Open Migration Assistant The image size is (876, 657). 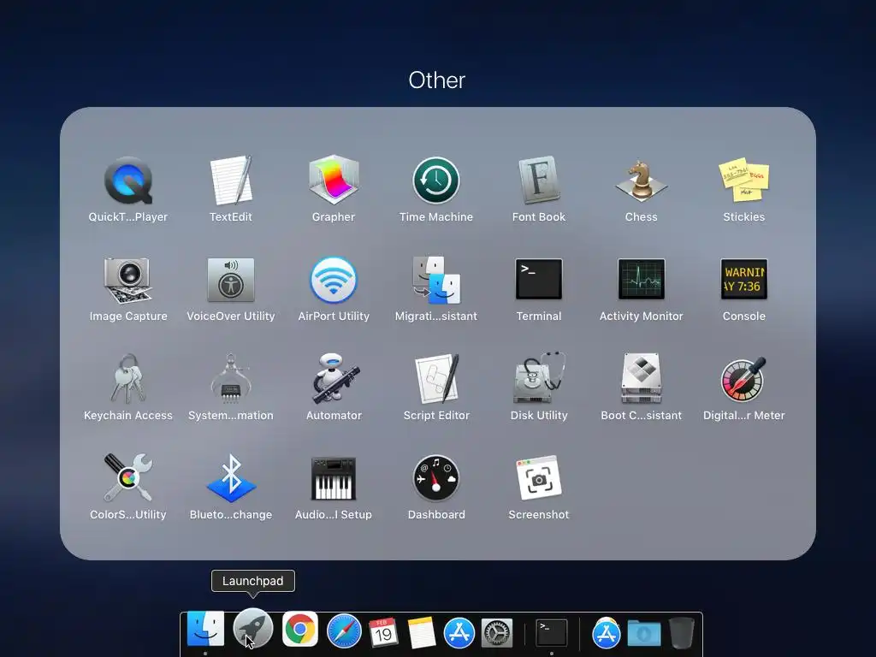pos(436,280)
